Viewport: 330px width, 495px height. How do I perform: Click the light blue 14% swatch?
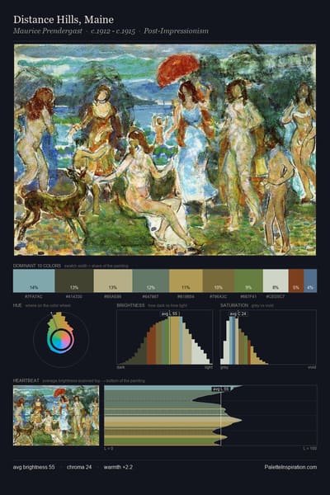(34, 280)
